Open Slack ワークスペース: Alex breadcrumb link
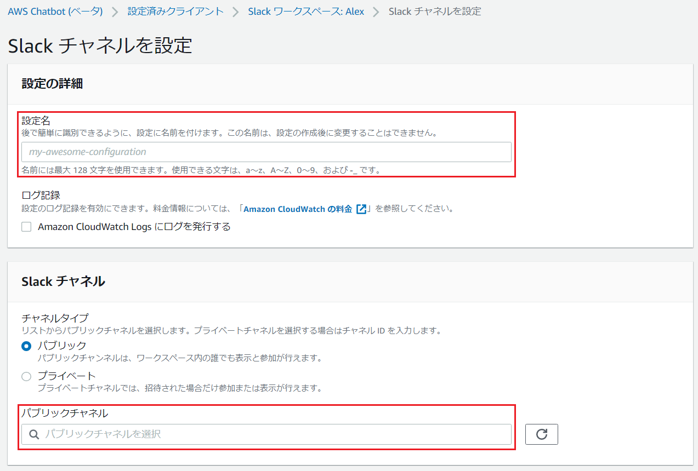The image size is (698, 471). click(x=306, y=12)
